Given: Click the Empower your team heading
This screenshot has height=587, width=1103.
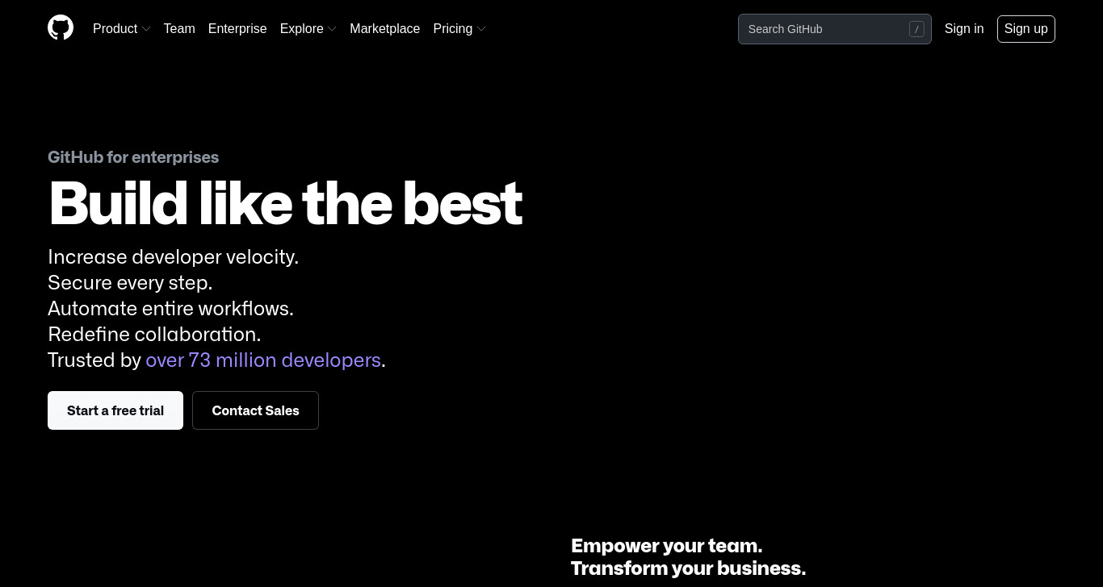Looking at the screenshot, I should (666, 546).
